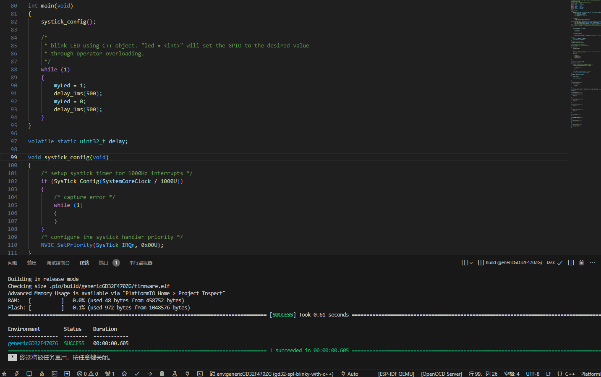
Task: Open the terminal panel more actions menu
Action: pos(593,263)
